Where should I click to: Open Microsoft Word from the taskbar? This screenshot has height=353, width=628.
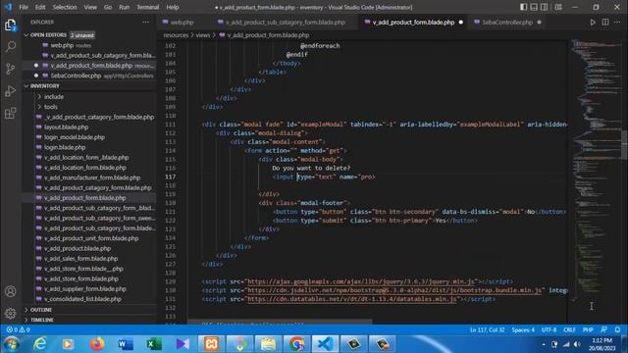coord(126,344)
